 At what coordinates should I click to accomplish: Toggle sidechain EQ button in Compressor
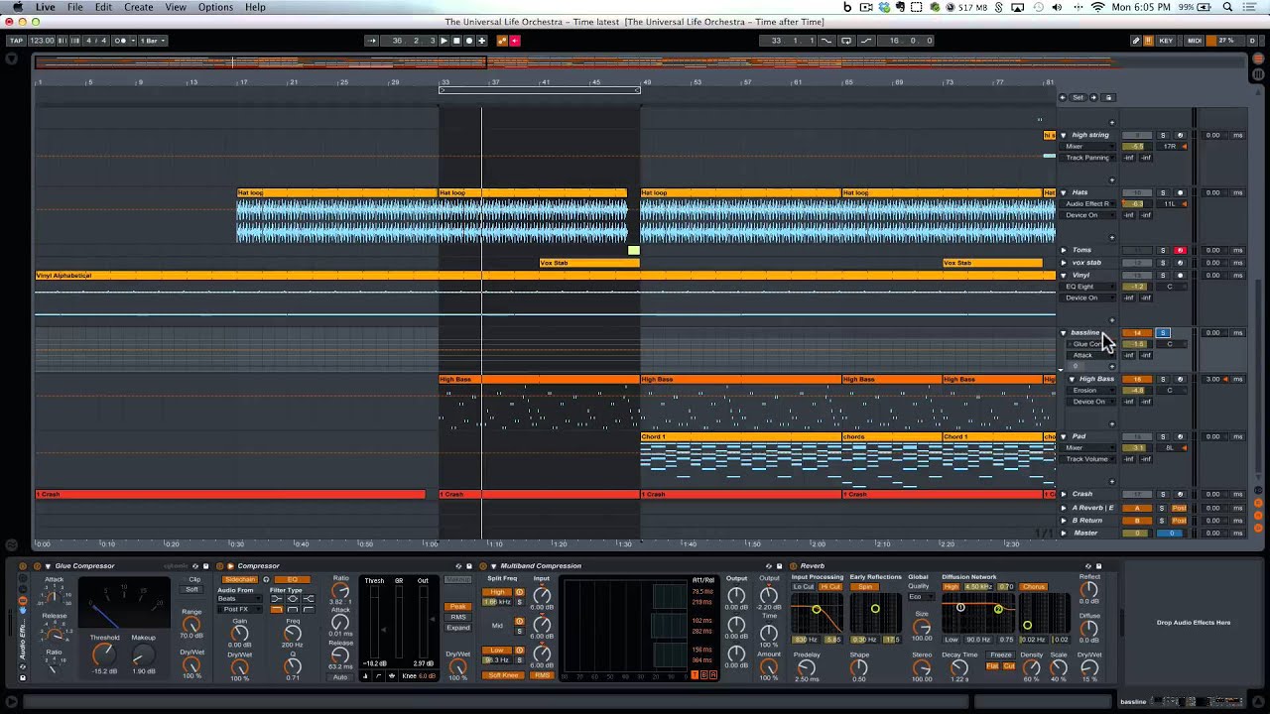(292, 579)
